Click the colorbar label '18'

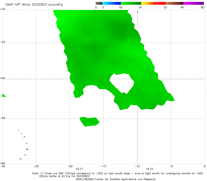[x=120, y=7]
